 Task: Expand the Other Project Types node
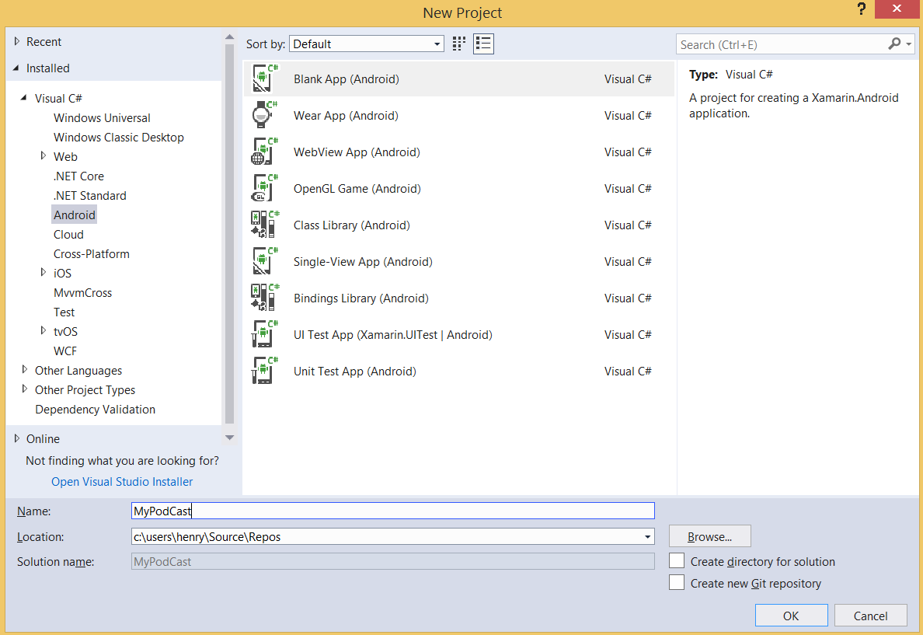click(24, 389)
